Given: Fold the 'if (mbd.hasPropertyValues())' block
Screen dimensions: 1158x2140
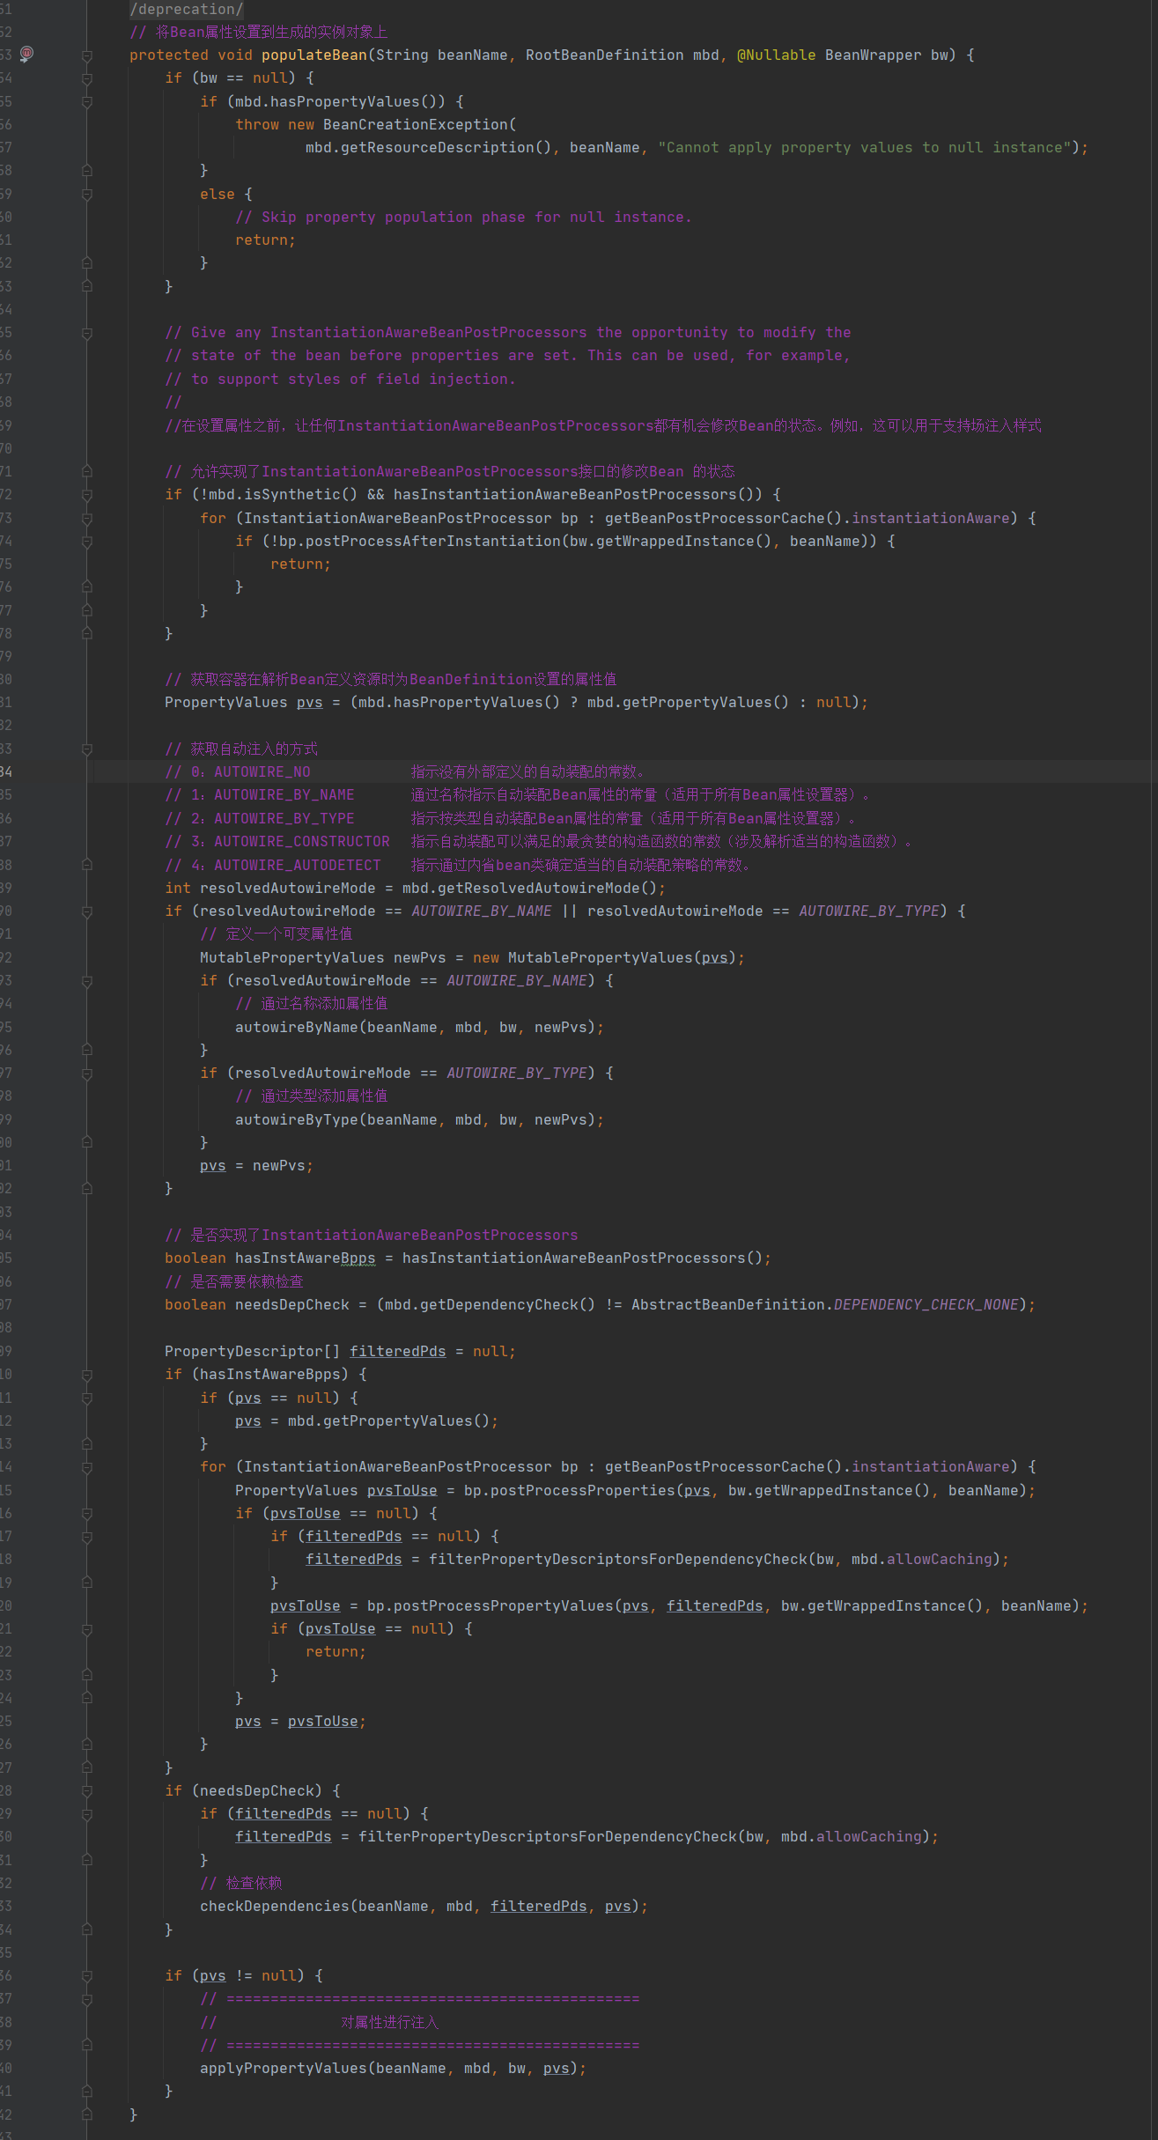Looking at the screenshot, I should click(87, 102).
